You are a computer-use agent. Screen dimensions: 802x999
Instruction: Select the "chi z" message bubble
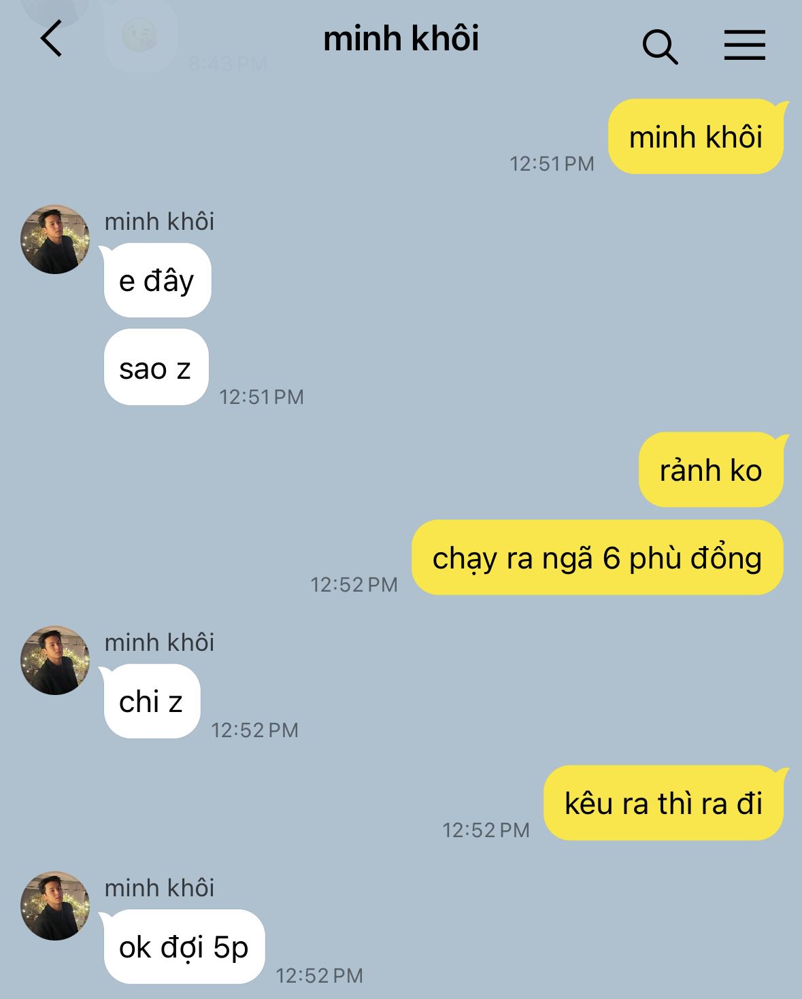pyautogui.click(x=152, y=701)
